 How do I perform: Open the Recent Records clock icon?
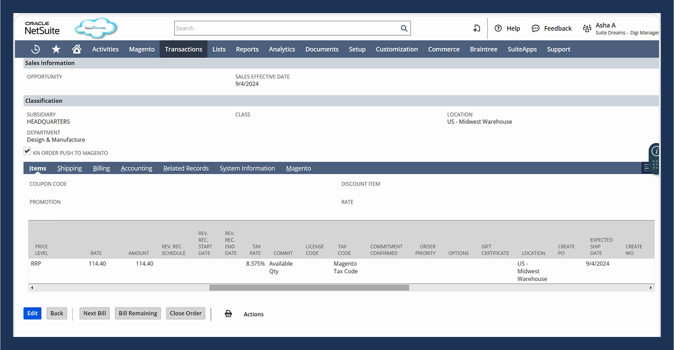[x=35, y=49]
